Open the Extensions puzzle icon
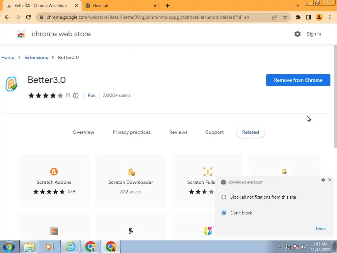337x253 pixels. click(298, 17)
